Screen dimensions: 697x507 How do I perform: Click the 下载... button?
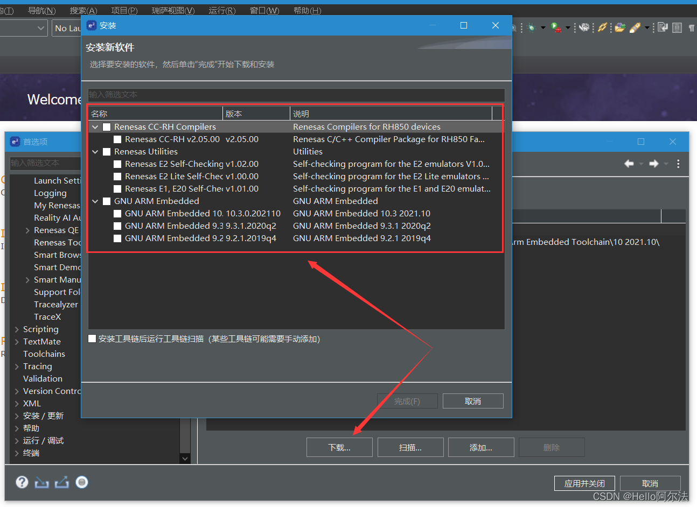339,447
